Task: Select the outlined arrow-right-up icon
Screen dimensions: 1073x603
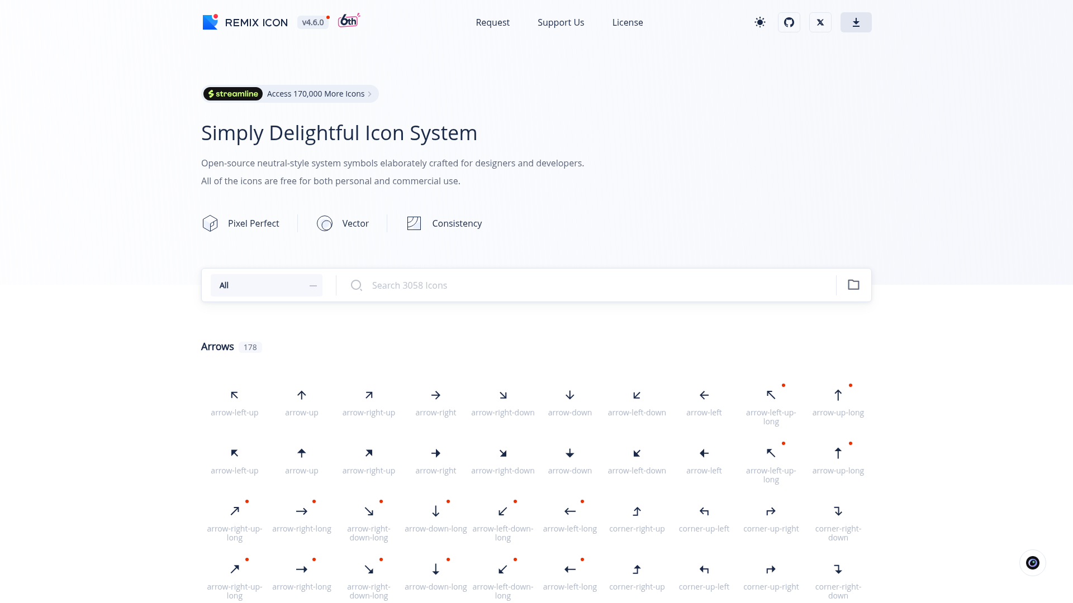Action: 369,395
